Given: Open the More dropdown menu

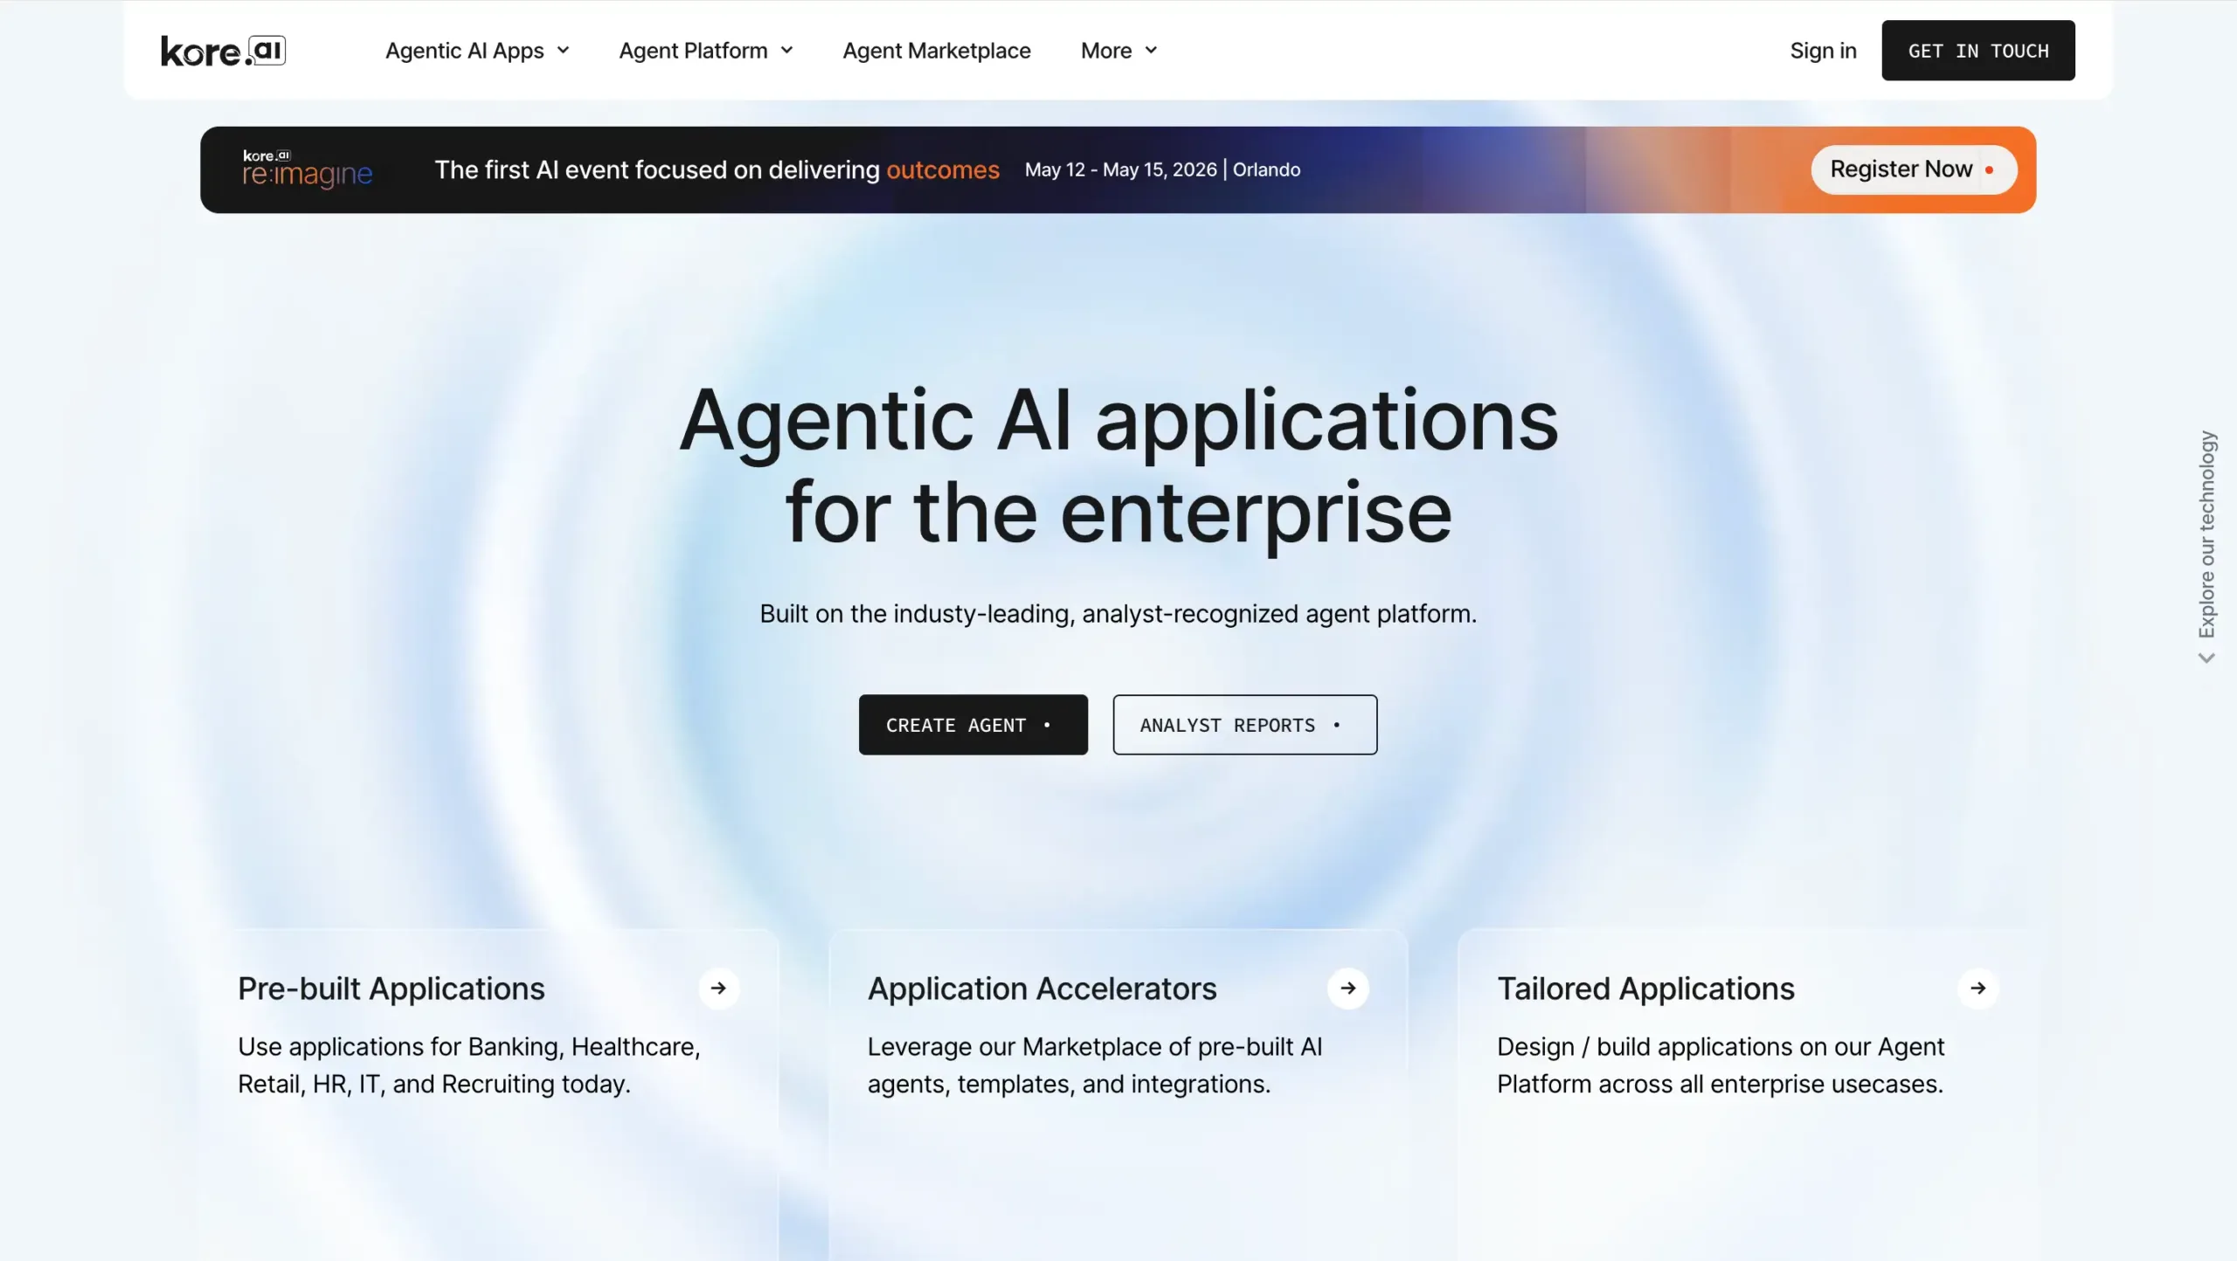Looking at the screenshot, I should (1119, 51).
